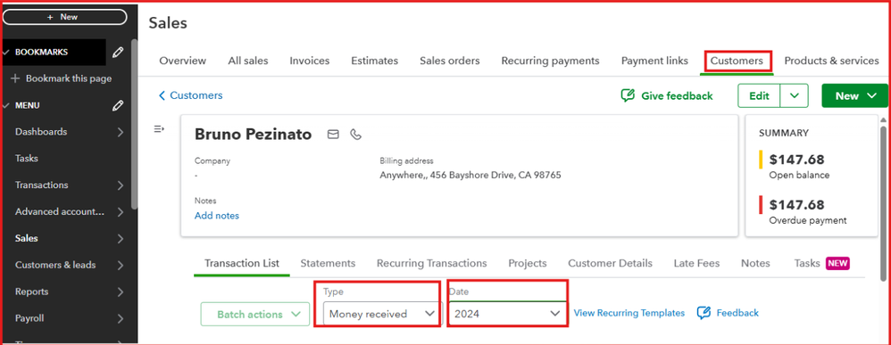
Task: Click the plus icon for Bookmark this page
Action: tap(15, 78)
